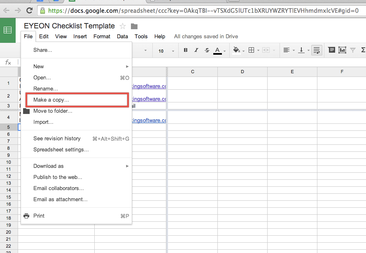
Task: Expand the font family dropdown arrow
Action: (x=145, y=50)
